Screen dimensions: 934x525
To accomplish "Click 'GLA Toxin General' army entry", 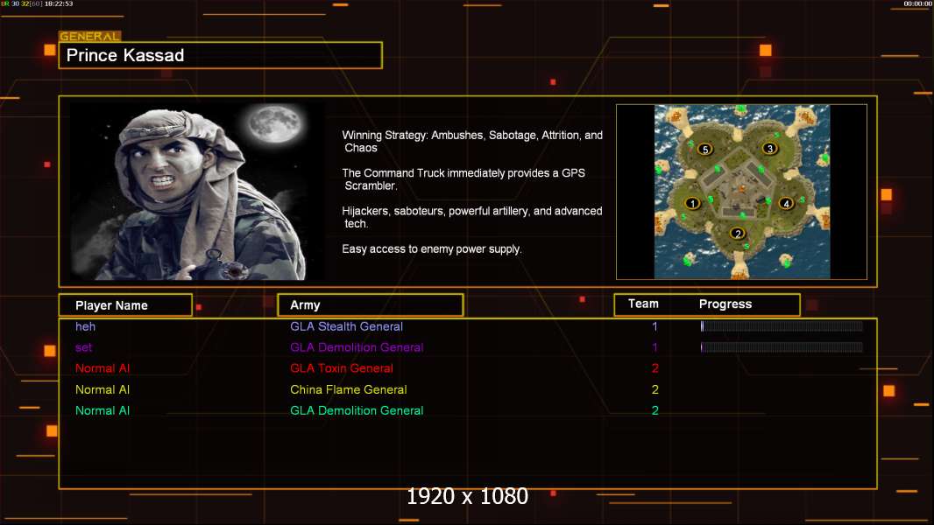I will (342, 368).
